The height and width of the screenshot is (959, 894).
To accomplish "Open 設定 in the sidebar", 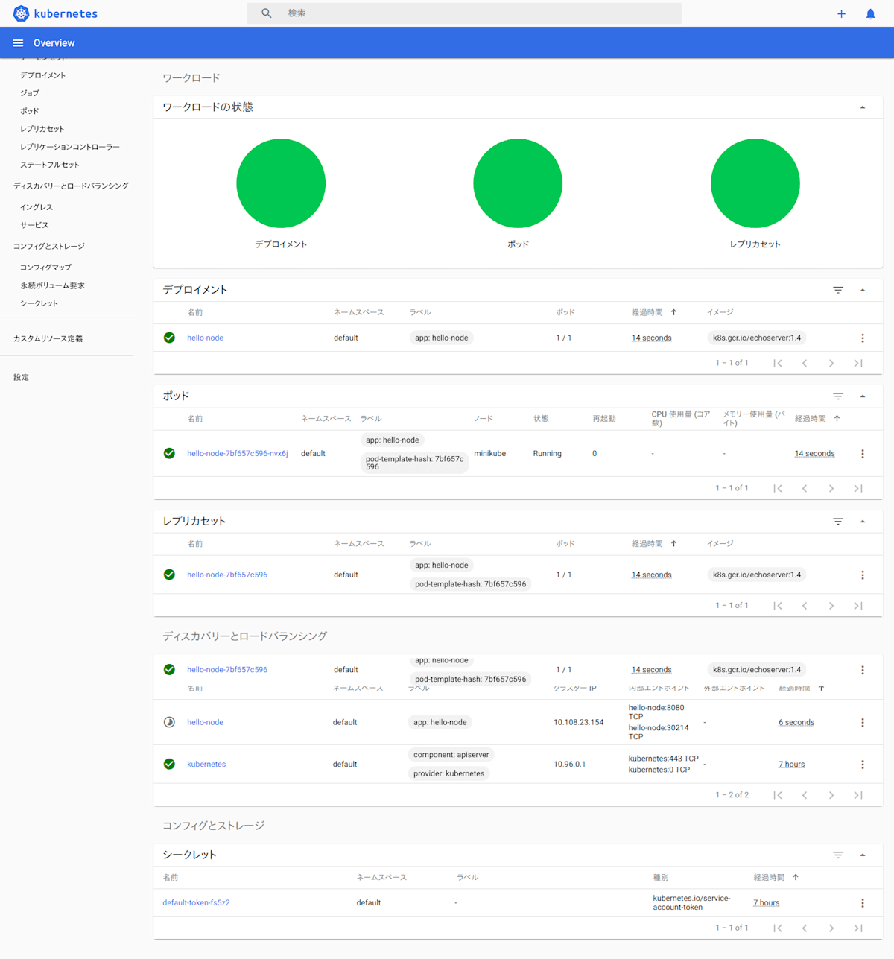I will pos(21,377).
